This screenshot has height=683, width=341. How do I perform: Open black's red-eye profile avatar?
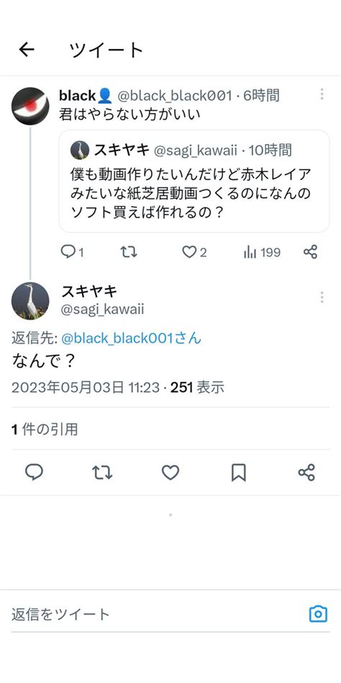click(x=30, y=107)
